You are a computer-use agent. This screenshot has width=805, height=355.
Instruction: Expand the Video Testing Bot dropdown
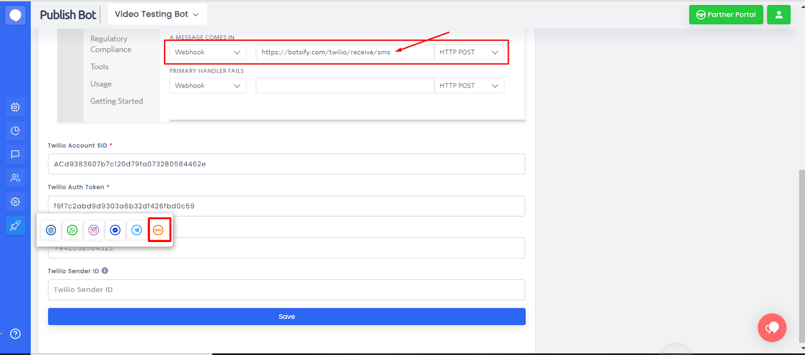[x=157, y=15]
